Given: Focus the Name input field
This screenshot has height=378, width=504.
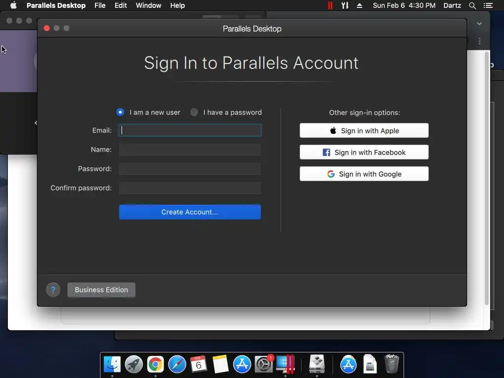Looking at the screenshot, I should coord(190,150).
